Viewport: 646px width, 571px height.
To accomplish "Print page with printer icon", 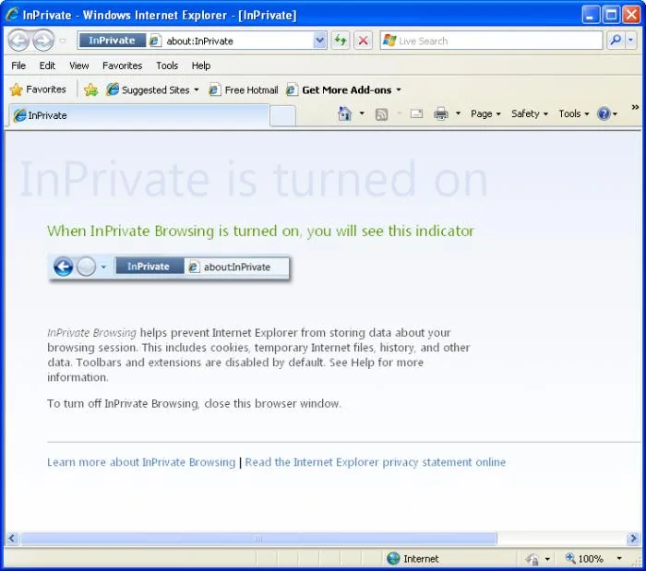I will pyautogui.click(x=441, y=113).
